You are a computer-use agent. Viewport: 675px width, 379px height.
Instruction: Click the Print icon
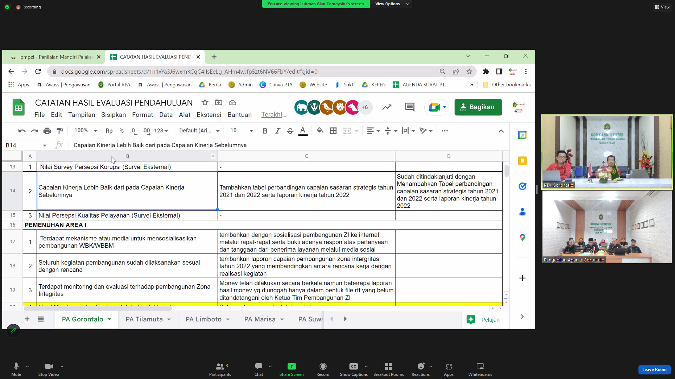(x=47, y=131)
